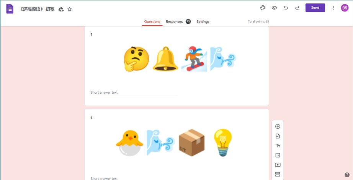Open the more options menu
Screen dimensions: 353x180
point(333,8)
